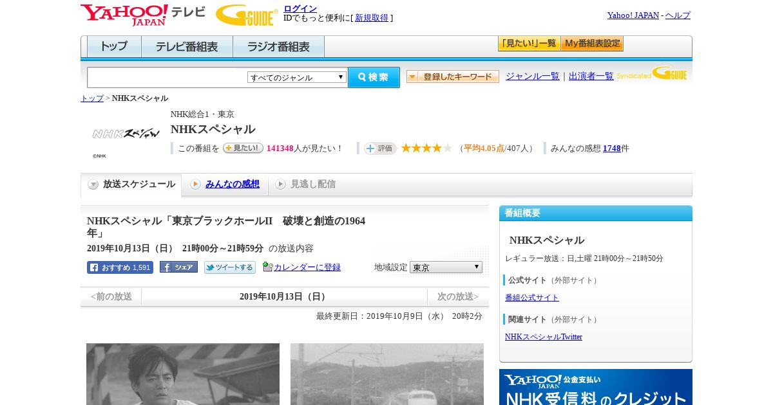Open the トップ navigation tab
This screenshot has width=773, height=405.
tap(114, 46)
